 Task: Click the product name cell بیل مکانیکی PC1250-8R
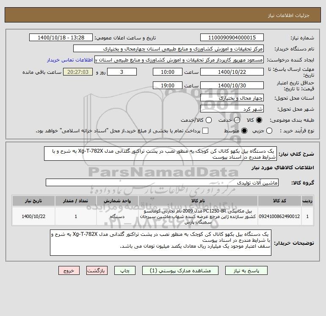click(198, 217)
